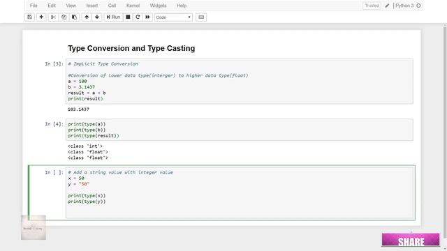Open the Widgets menu
447x251 pixels.
click(158, 6)
